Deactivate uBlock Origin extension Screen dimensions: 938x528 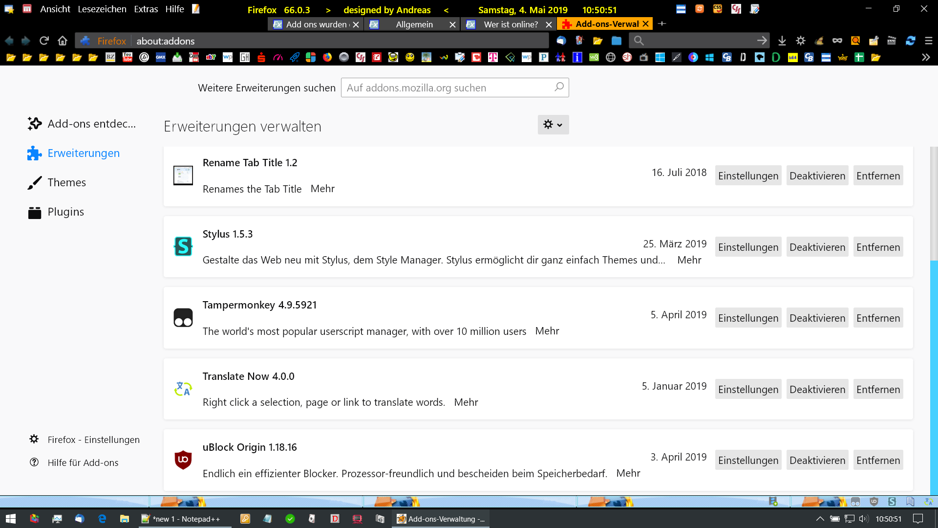click(x=817, y=460)
